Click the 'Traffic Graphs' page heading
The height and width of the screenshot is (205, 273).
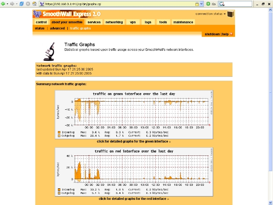[80, 44]
